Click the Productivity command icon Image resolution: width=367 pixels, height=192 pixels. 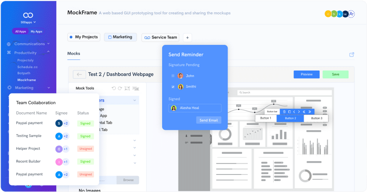tap(9, 53)
